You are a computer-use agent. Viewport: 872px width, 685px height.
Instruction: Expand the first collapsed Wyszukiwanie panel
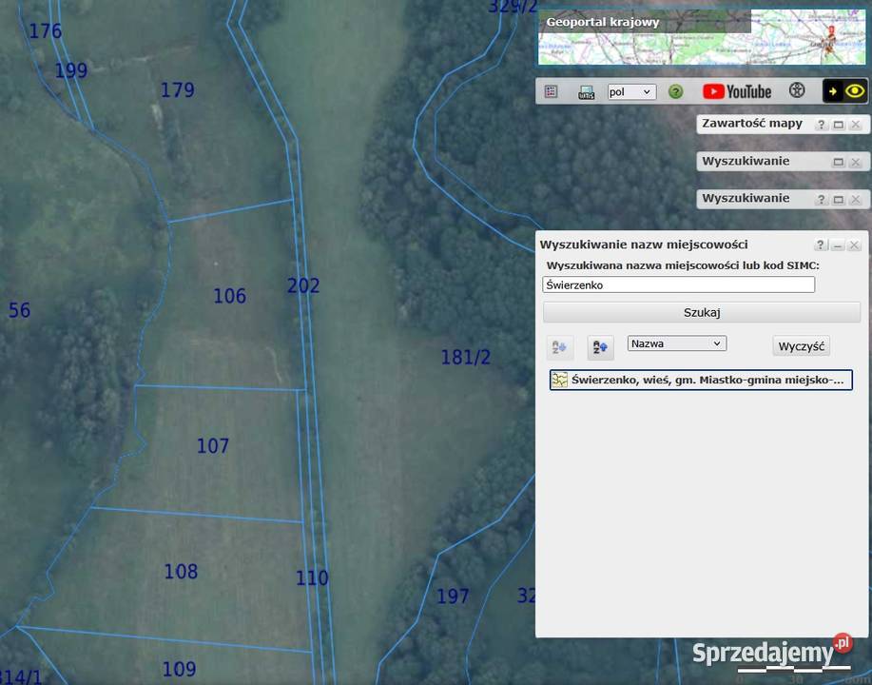click(839, 162)
